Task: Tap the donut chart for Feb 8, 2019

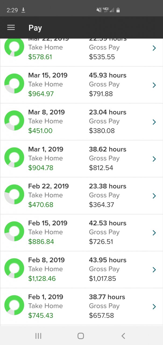Action: pyautogui.click(x=14, y=268)
